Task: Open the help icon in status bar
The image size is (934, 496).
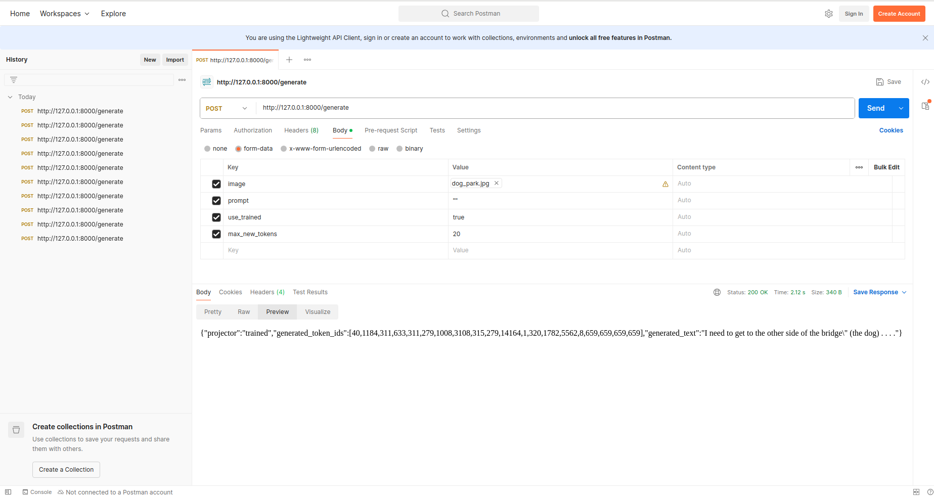Action: [x=930, y=492]
